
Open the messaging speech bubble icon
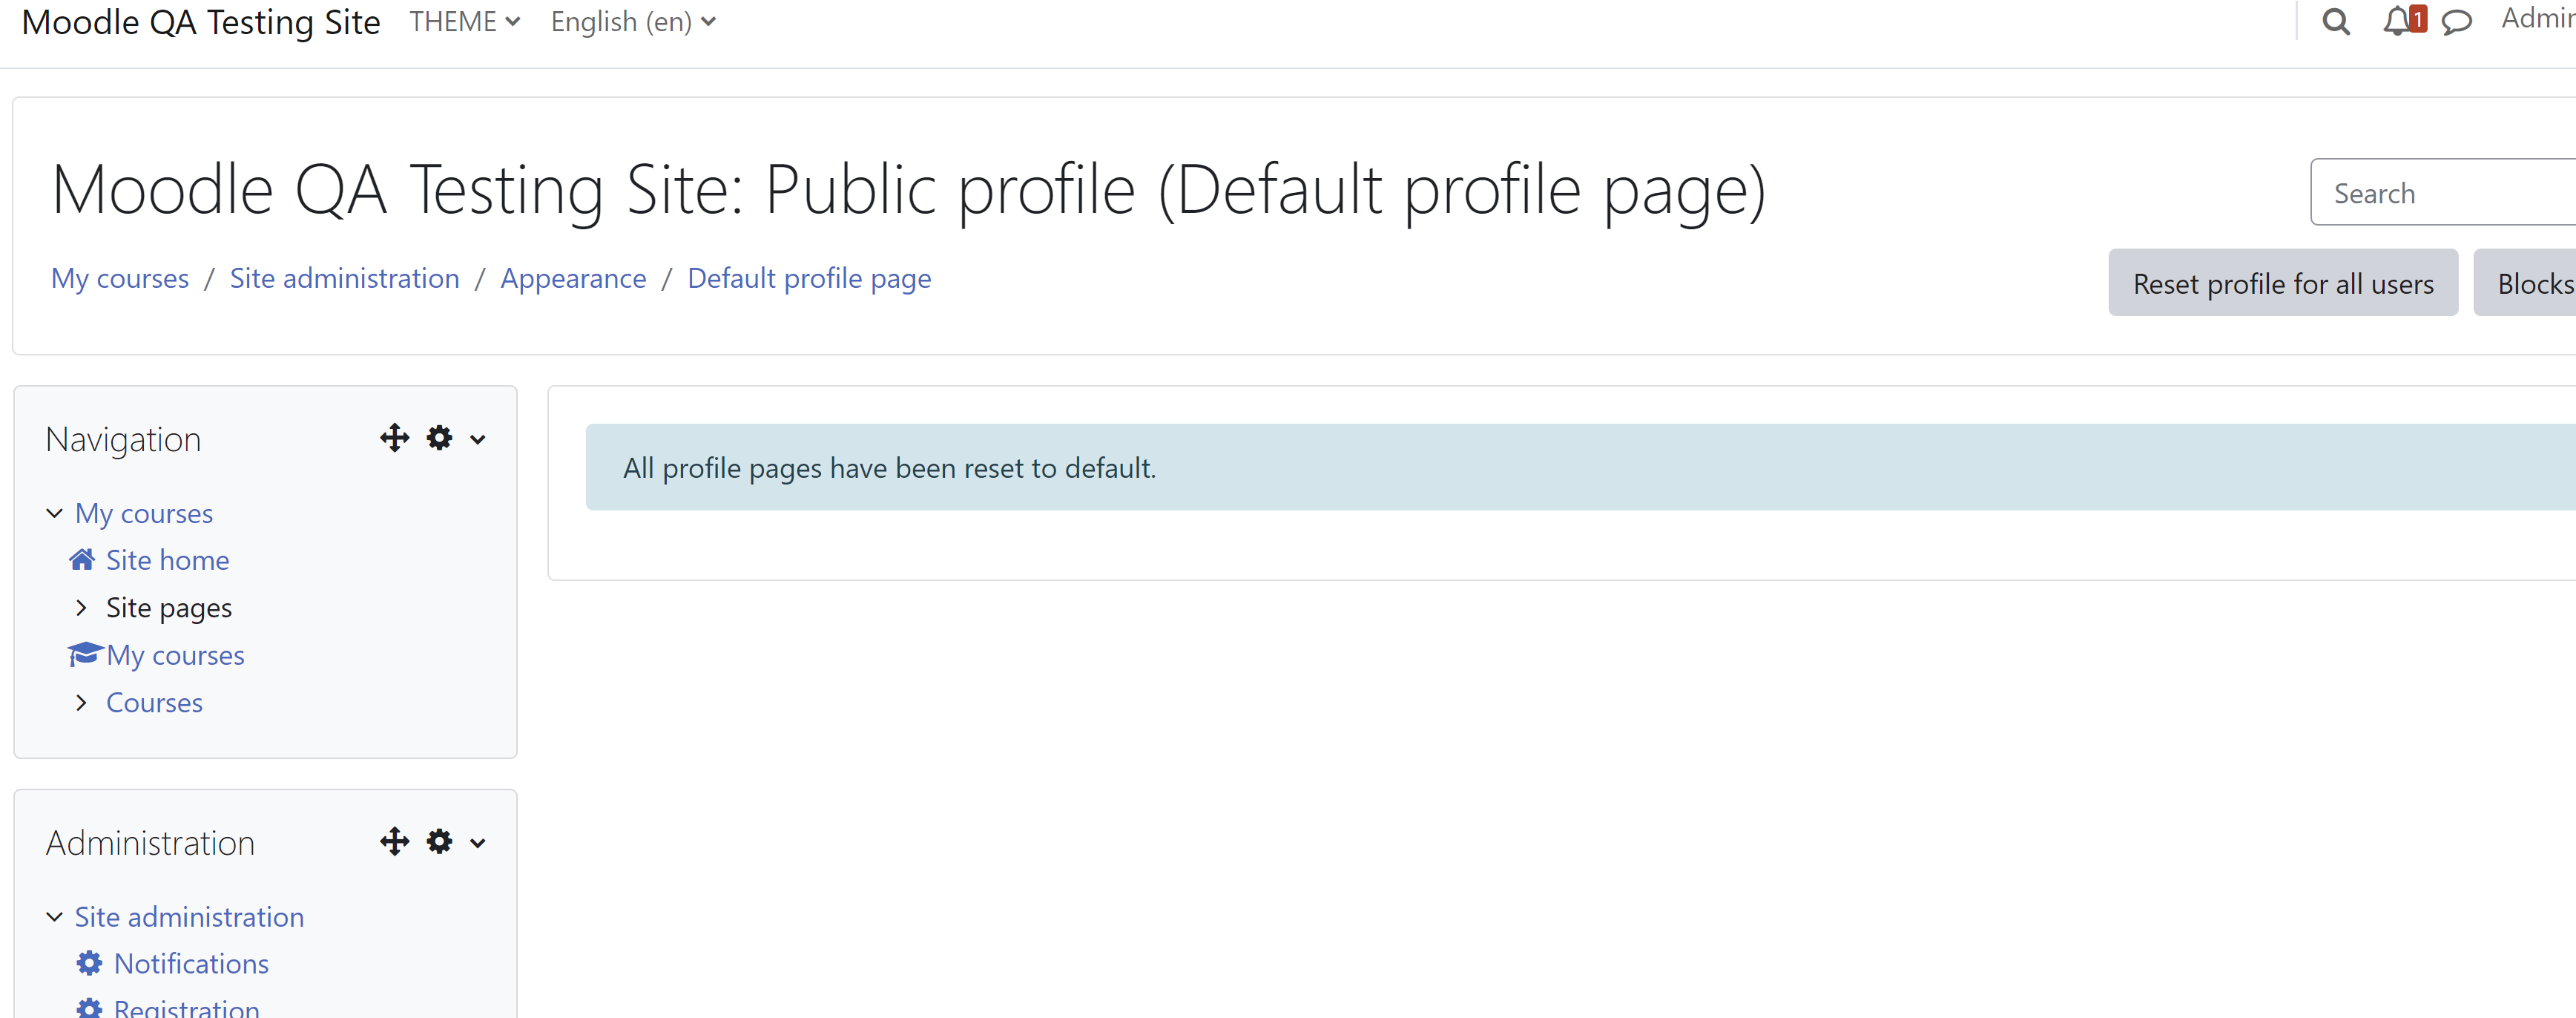point(2456,22)
